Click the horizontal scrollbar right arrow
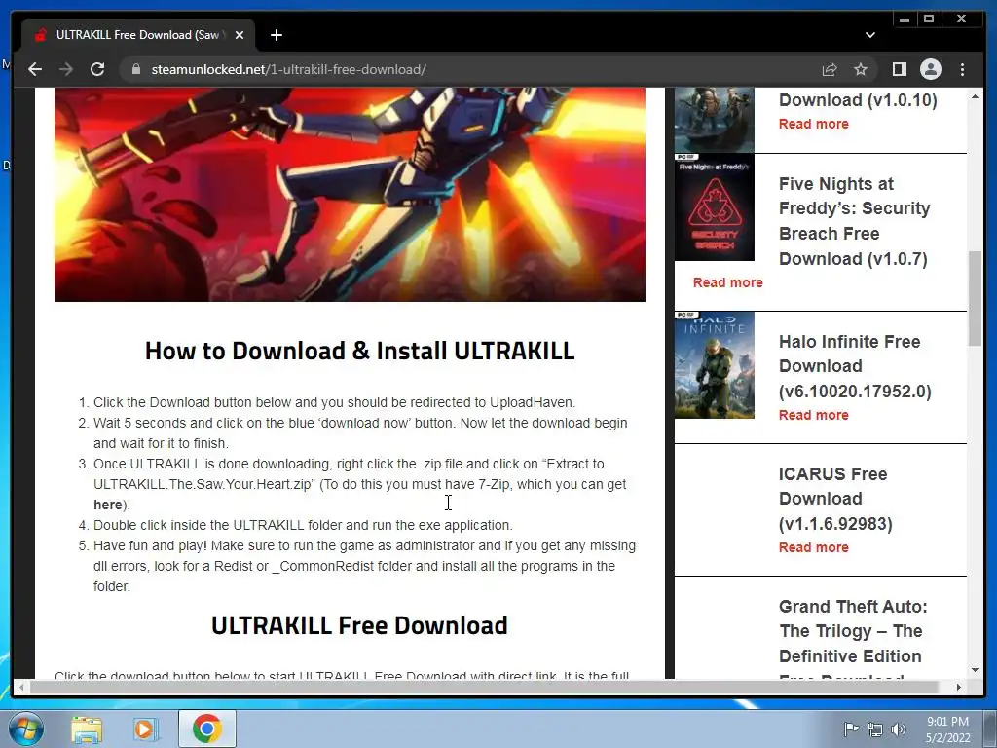The image size is (997, 748). (959, 687)
